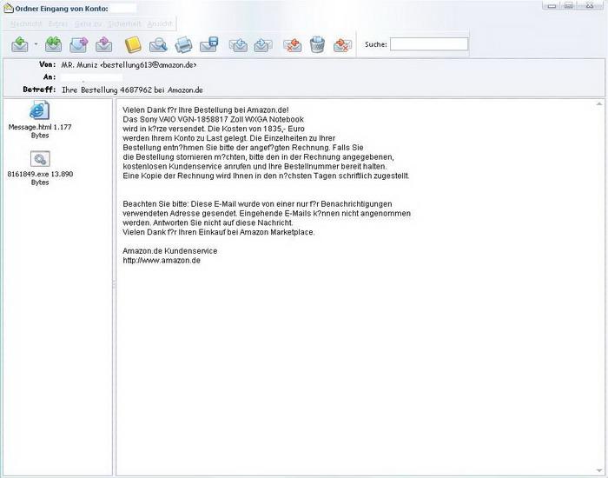Click the mail folder icon in title bar
The width and height of the screenshot is (608, 478).
8,8
